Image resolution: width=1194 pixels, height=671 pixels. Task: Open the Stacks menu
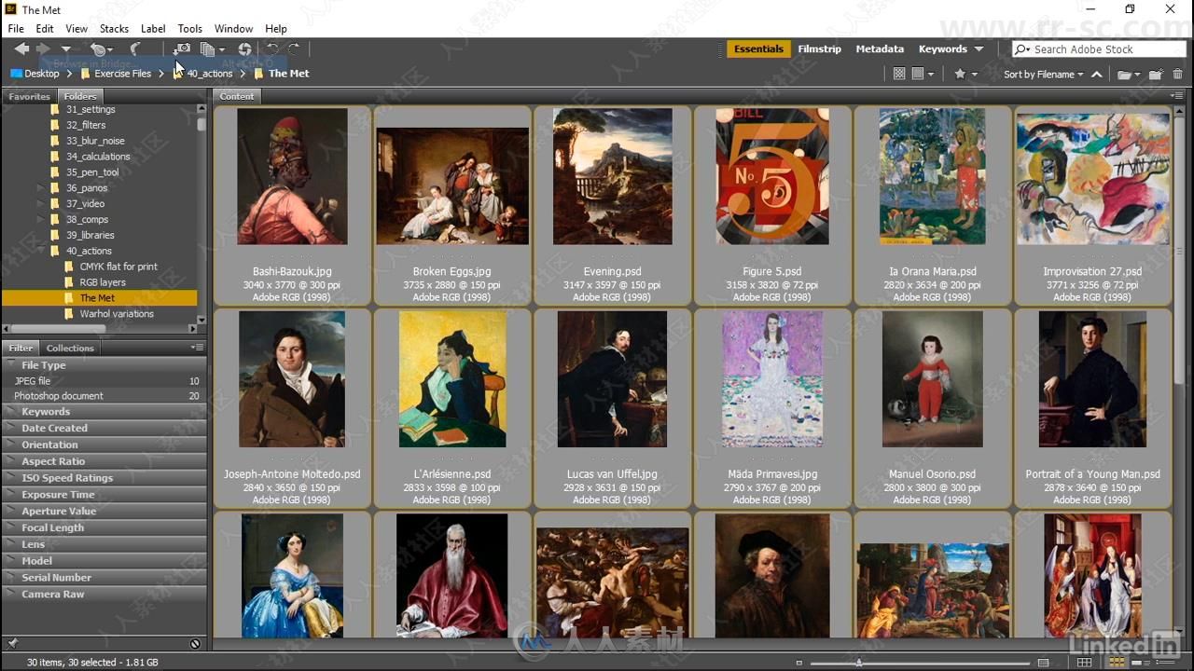[x=114, y=29]
